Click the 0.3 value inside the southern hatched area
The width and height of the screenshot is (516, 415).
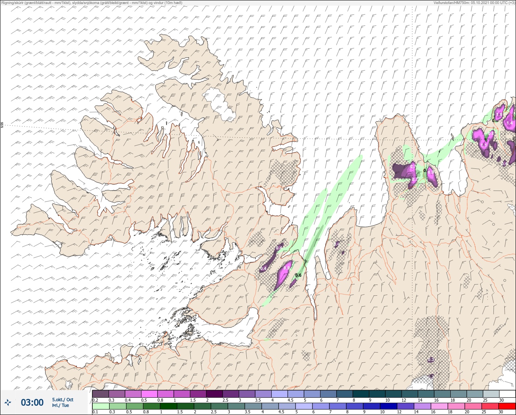[x=431, y=359]
